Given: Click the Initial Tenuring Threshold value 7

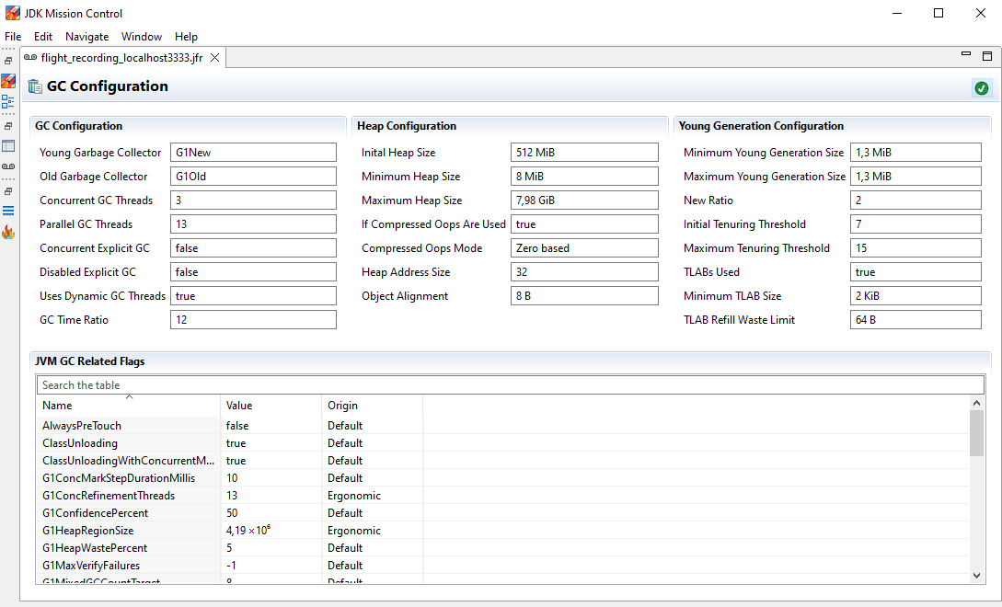Looking at the screenshot, I should (916, 224).
